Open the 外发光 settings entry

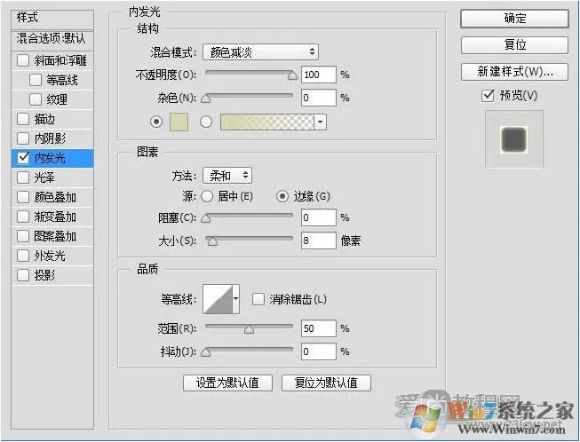pyautogui.click(x=50, y=256)
